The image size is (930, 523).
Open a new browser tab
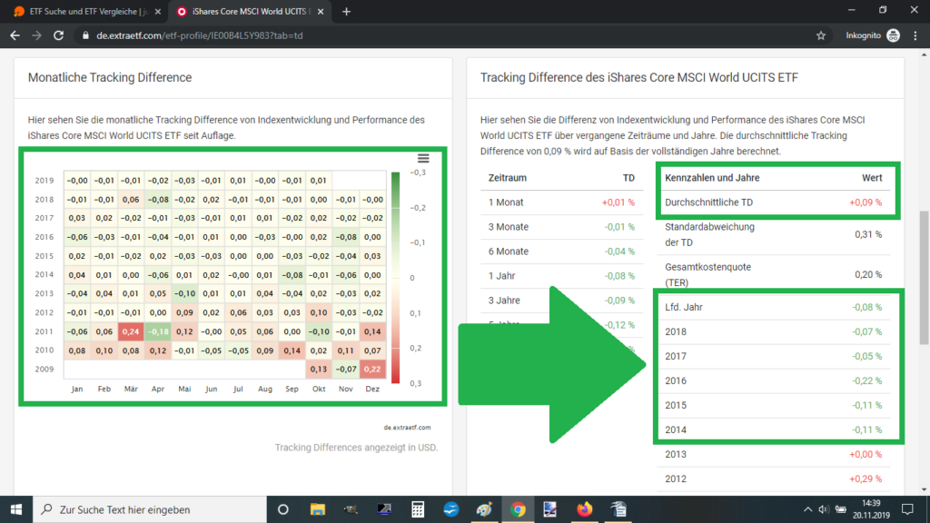point(346,11)
